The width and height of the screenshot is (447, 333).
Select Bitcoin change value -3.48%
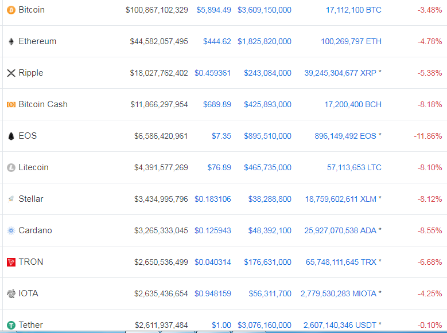(430, 10)
